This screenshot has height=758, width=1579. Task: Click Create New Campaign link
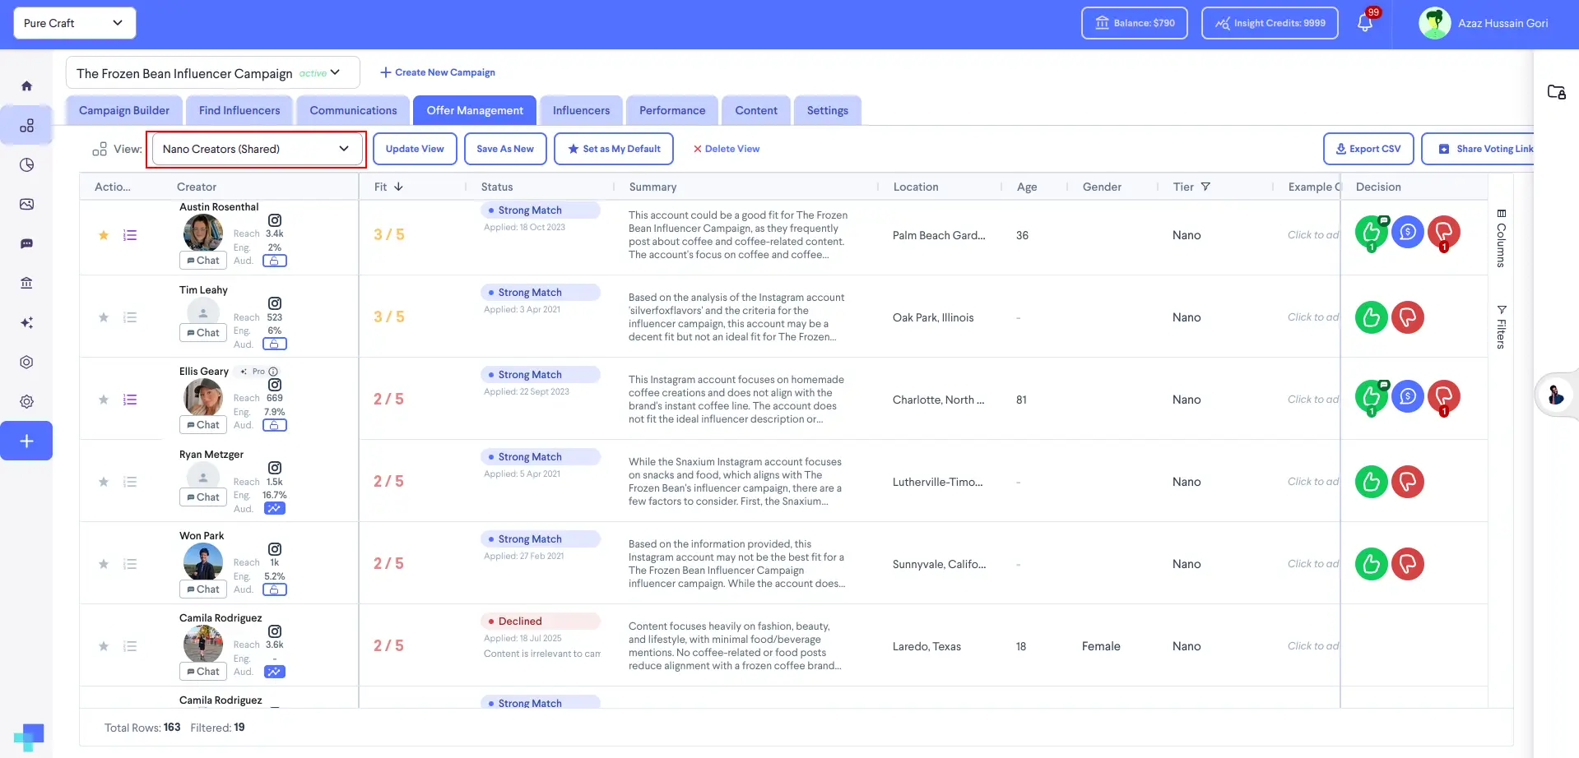[438, 72]
